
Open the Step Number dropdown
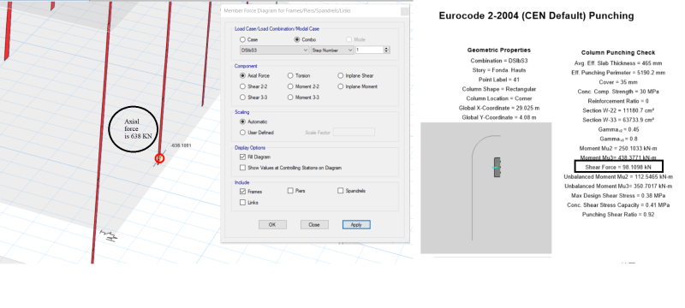tap(332, 50)
